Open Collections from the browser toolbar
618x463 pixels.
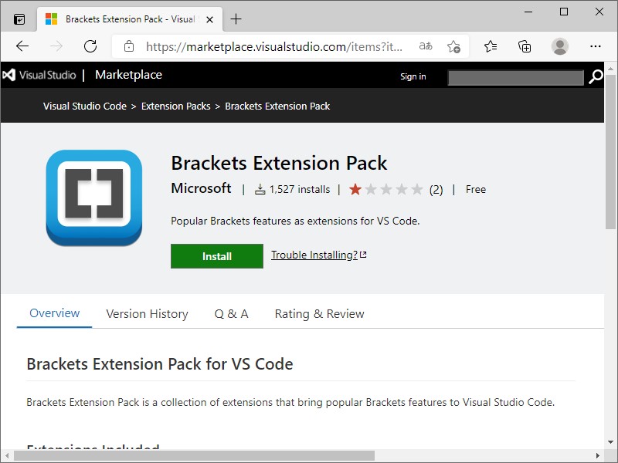point(525,46)
